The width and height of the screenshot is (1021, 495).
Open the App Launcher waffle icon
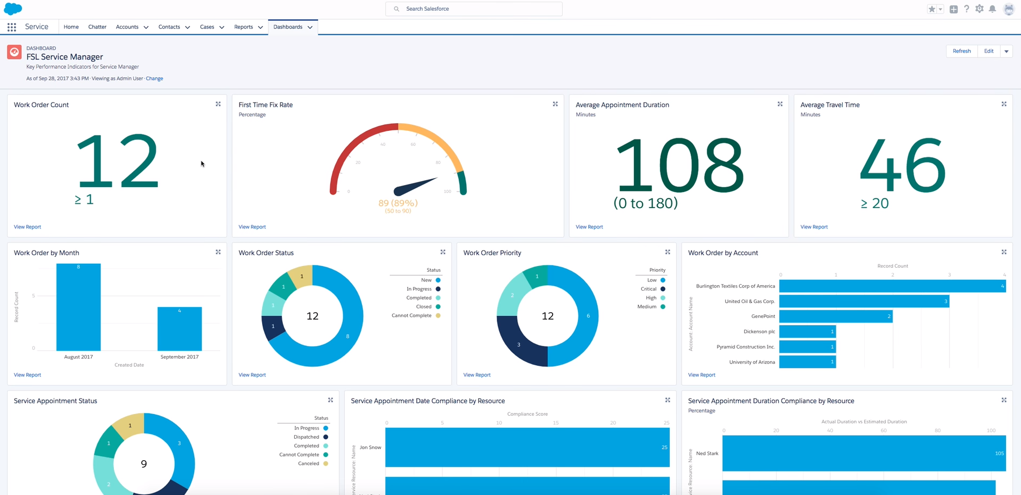(11, 27)
